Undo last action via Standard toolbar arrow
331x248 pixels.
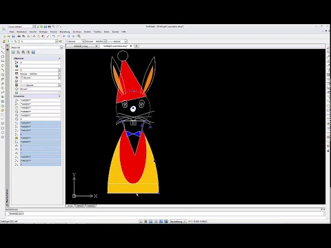54,37
